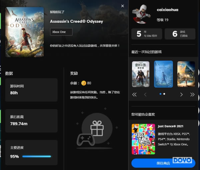Screen dimensions: 200x170
Task: Click the 95% main progress bar
Action: click(37, 156)
